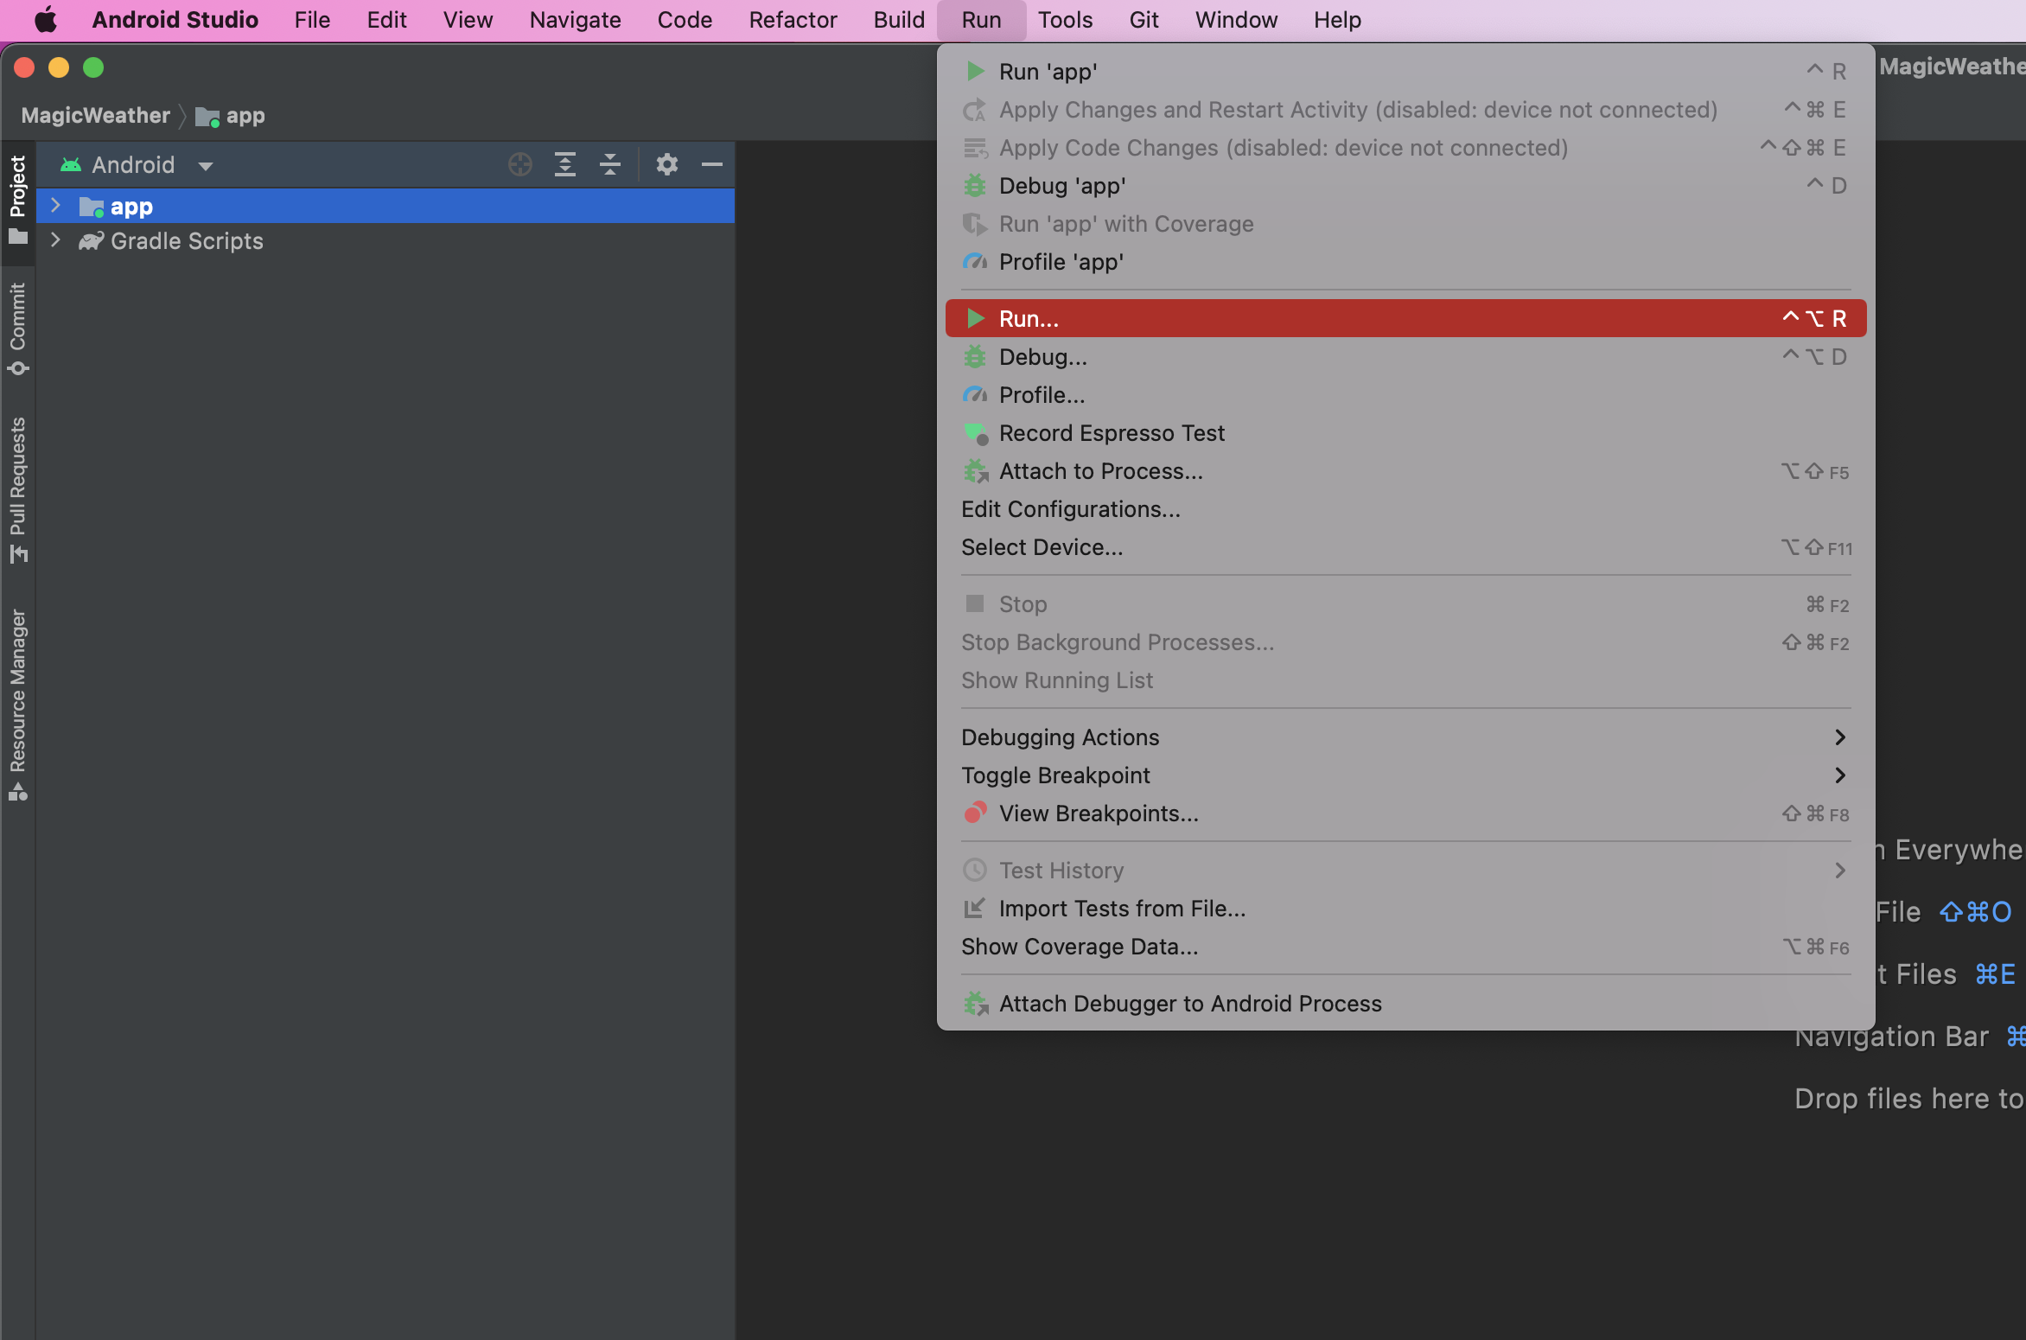
Task: Open the View menu
Action: click(x=468, y=19)
